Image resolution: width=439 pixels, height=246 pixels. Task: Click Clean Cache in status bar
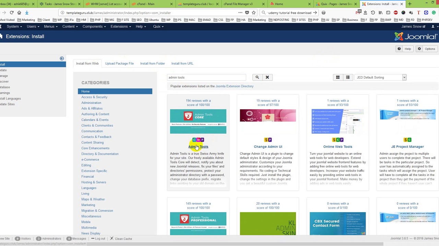(121, 238)
